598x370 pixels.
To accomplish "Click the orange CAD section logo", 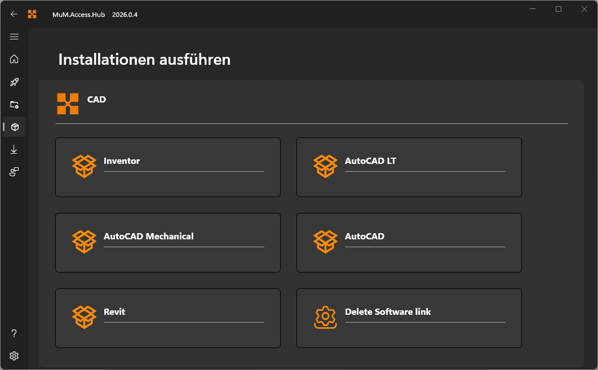I will tap(68, 104).
